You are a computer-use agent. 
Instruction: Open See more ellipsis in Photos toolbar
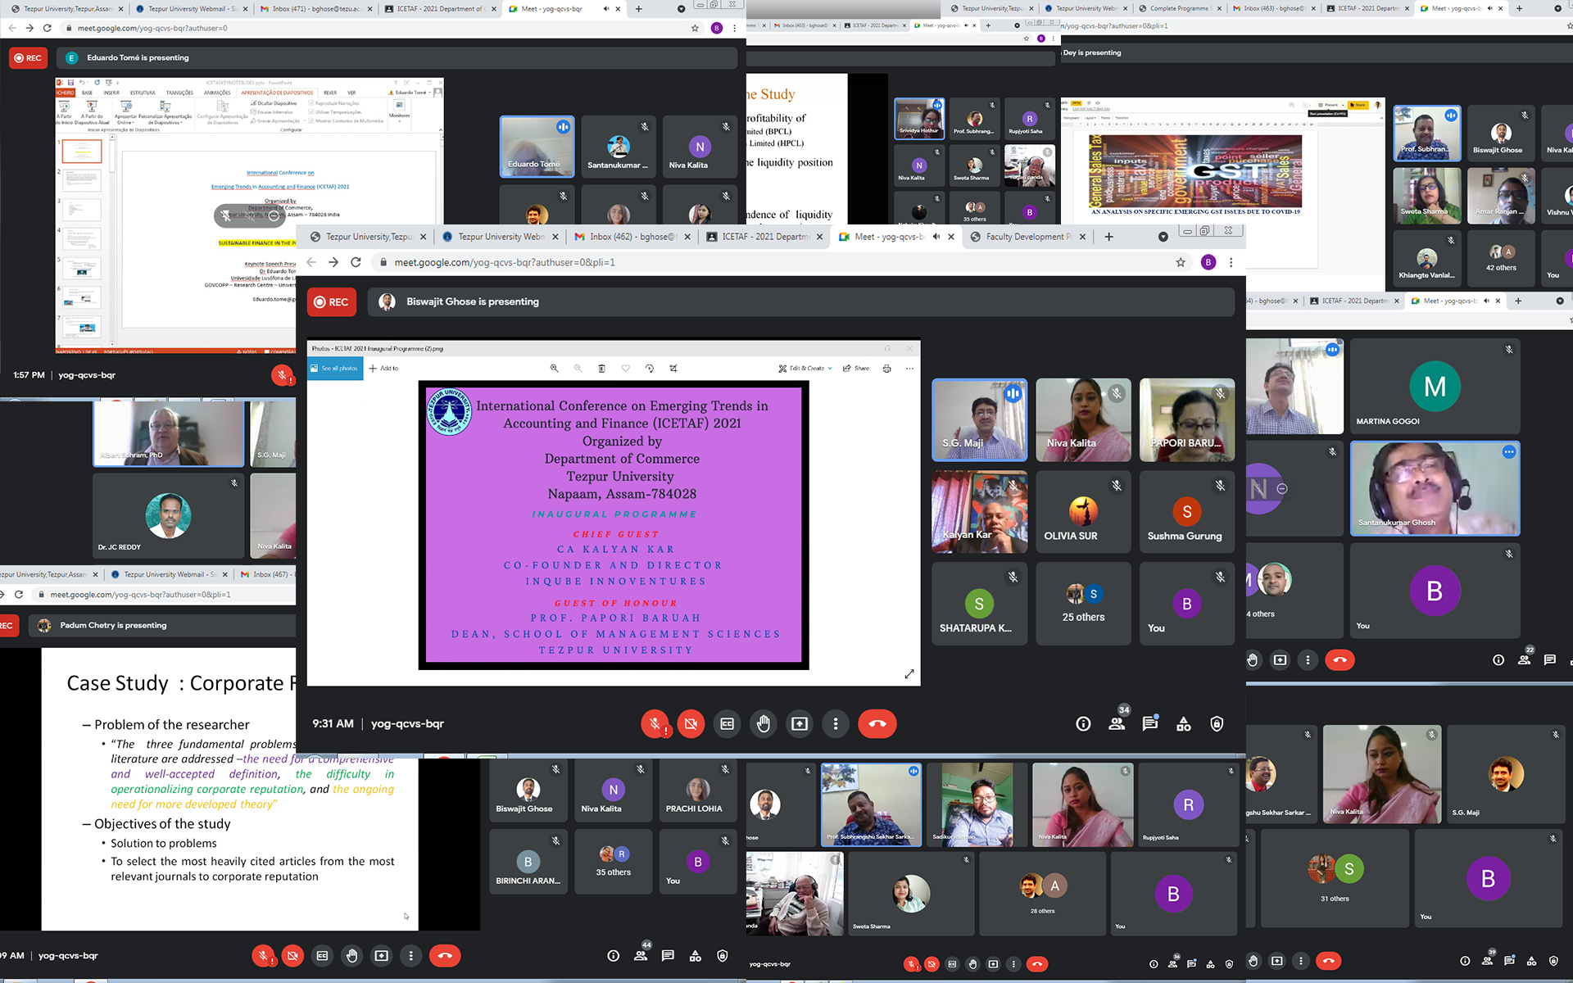coord(909,369)
